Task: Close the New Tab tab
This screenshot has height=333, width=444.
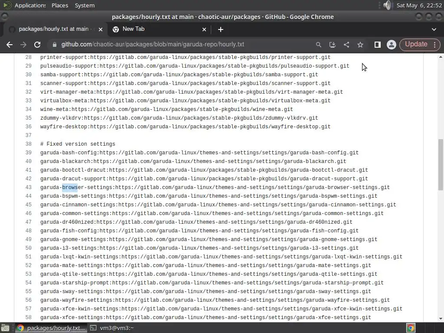Action: [204, 29]
